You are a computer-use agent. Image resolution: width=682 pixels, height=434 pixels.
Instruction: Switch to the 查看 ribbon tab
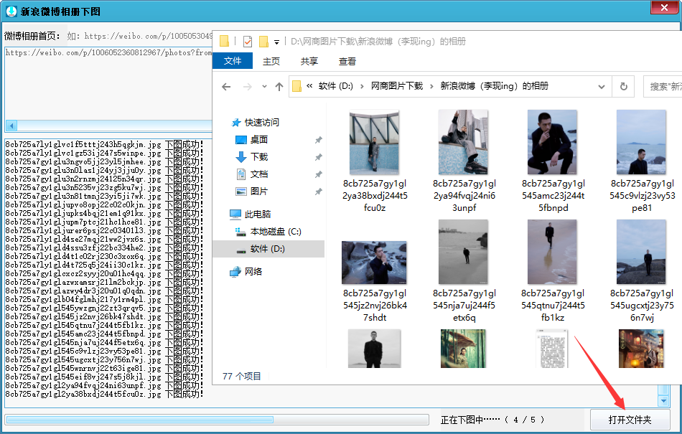tap(347, 61)
